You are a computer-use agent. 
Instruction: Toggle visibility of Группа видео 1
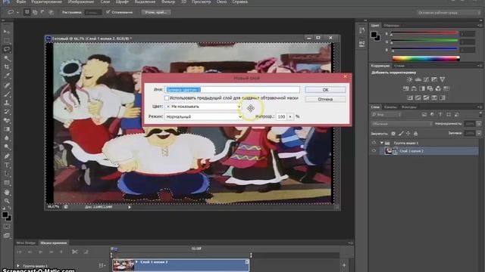374,143
